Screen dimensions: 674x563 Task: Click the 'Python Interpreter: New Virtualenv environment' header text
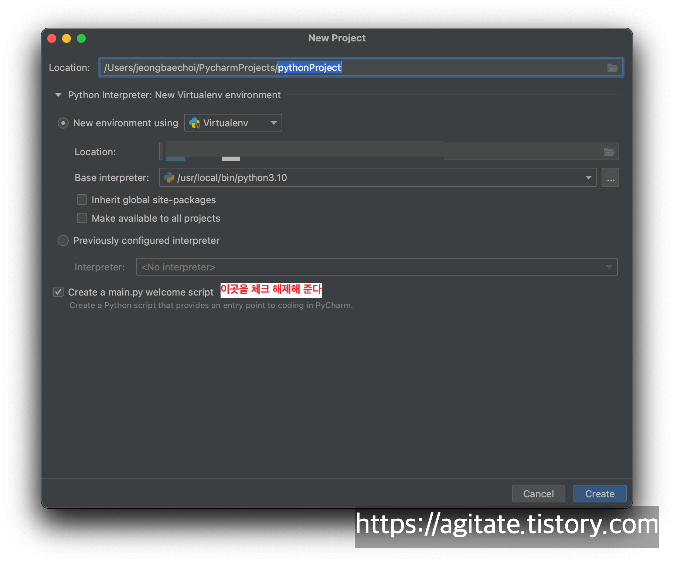pyautogui.click(x=174, y=95)
